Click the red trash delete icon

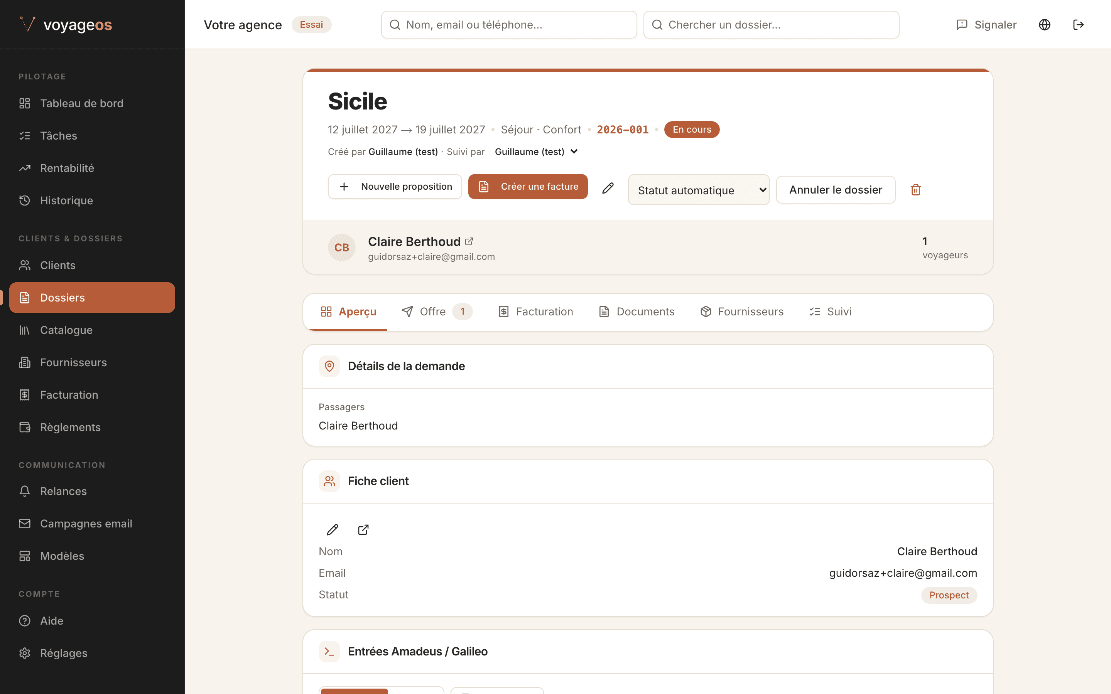click(x=915, y=190)
